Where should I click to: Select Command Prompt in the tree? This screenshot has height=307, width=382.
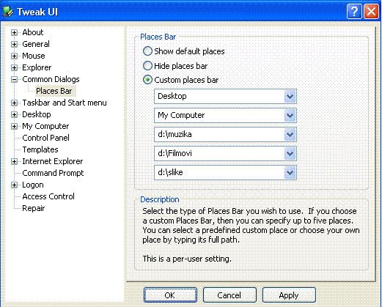pos(53,173)
